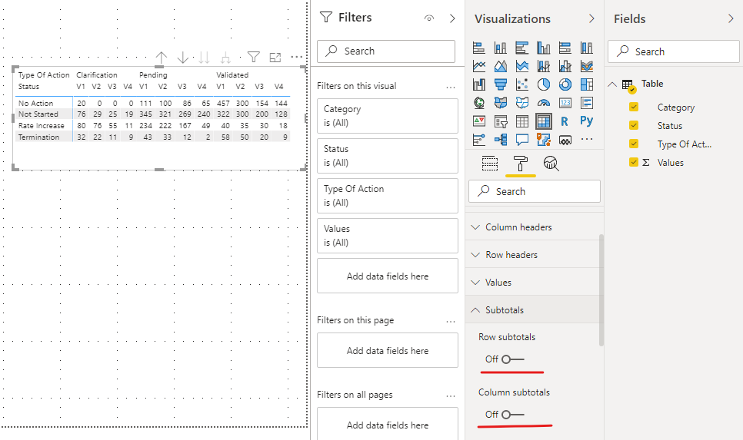Uncheck the Category field checkbox

click(x=634, y=107)
